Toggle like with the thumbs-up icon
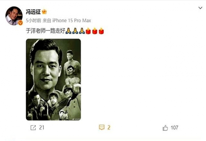 click(165, 128)
